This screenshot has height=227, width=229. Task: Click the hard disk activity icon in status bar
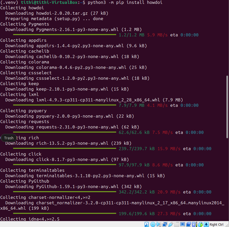146,224
